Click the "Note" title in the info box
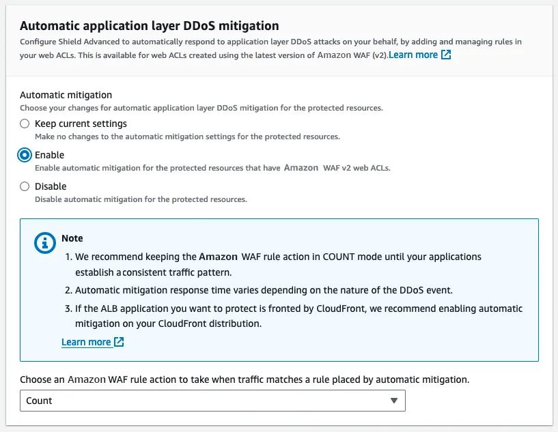 (x=72, y=238)
